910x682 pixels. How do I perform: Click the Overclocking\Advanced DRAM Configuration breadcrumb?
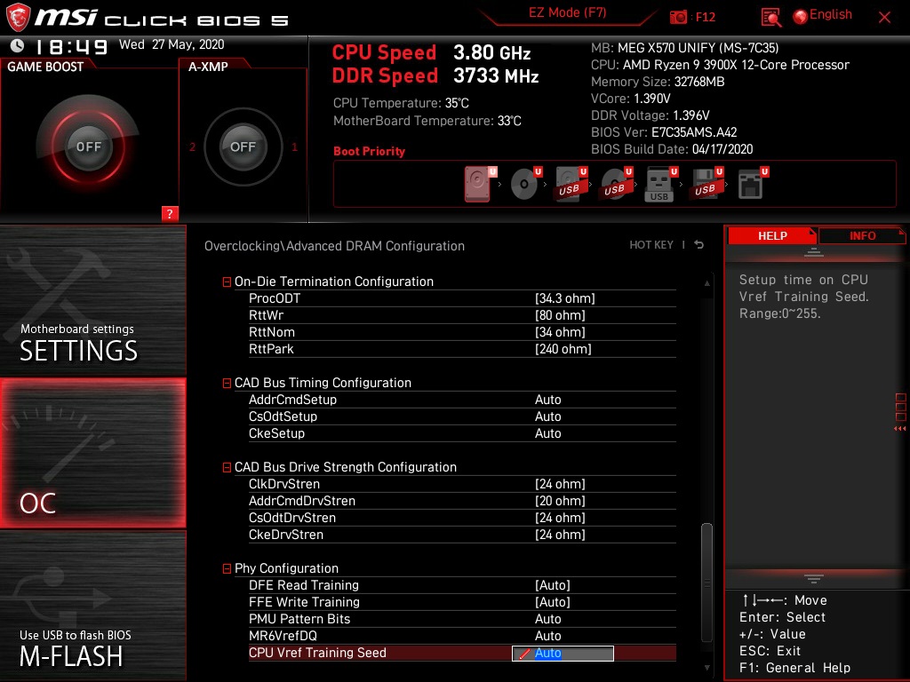click(x=334, y=246)
